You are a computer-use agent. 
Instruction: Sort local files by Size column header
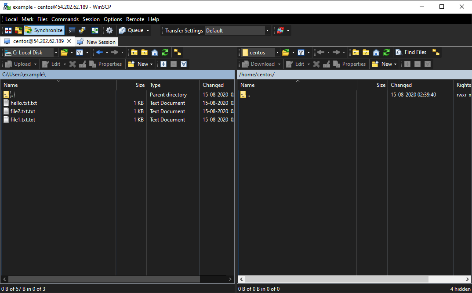[x=131, y=85]
